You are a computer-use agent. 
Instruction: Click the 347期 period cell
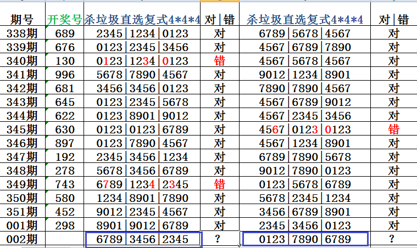click(x=23, y=156)
